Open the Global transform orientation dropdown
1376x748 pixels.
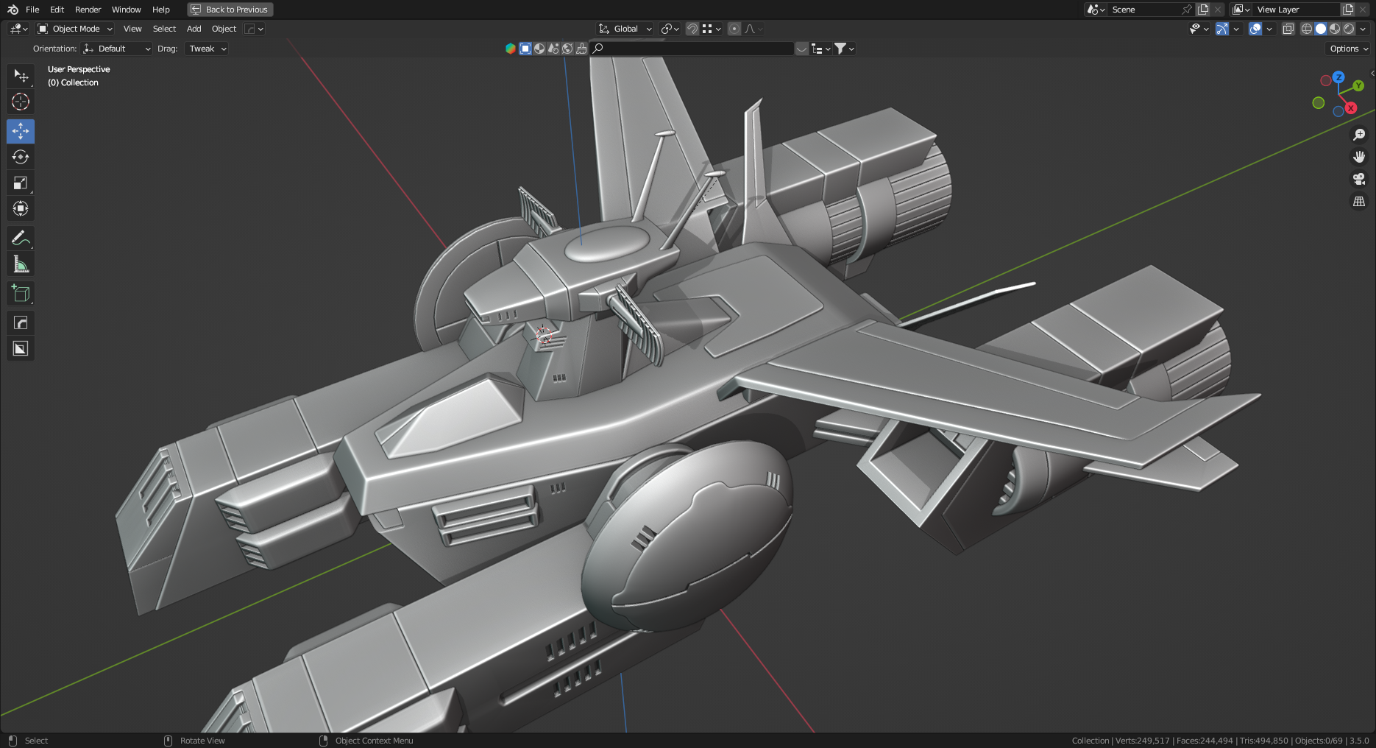point(625,29)
